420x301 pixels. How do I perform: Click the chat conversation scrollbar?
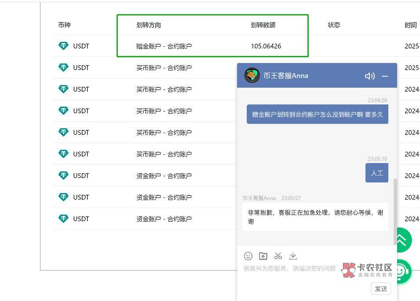(395, 212)
